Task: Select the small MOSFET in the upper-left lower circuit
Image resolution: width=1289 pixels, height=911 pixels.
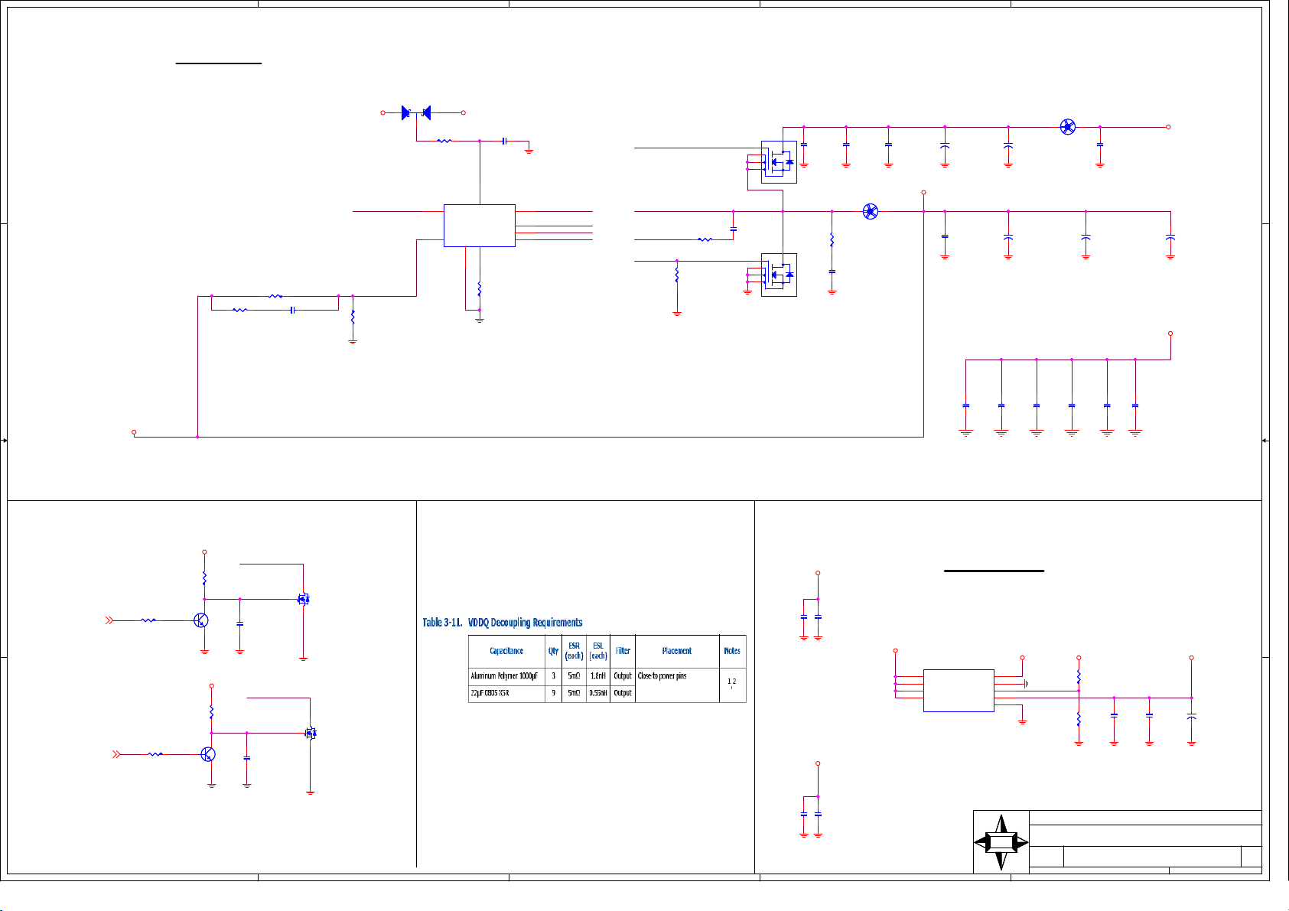Action: [303, 600]
